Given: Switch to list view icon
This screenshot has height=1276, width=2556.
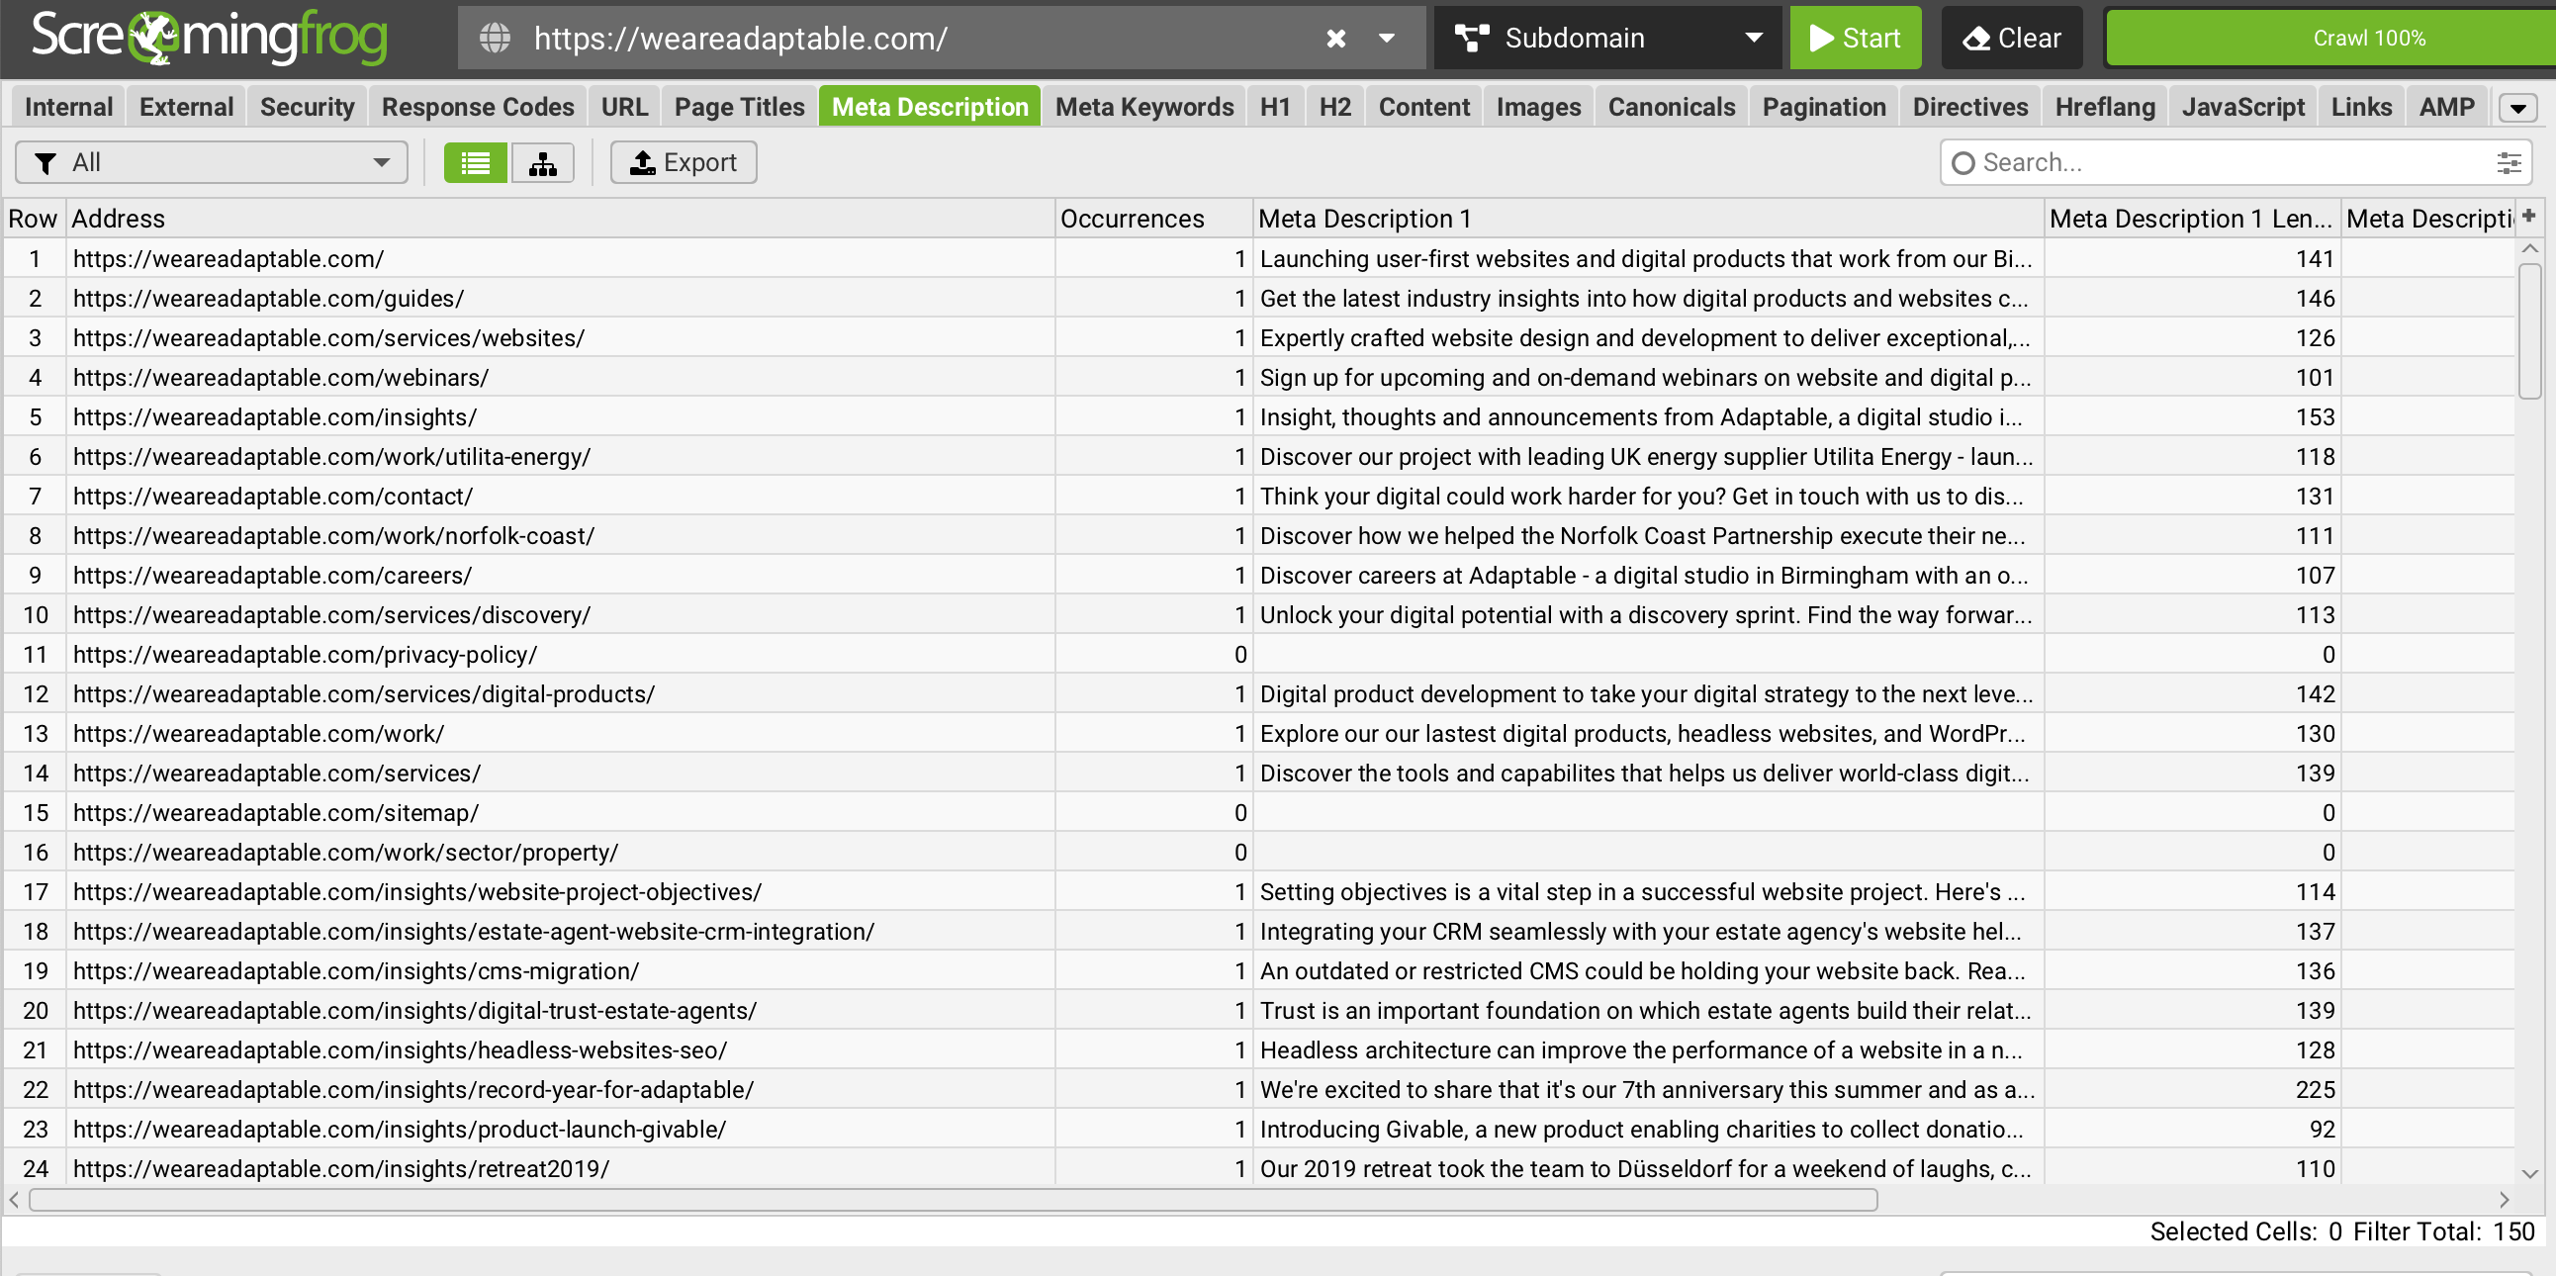Looking at the screenshot, I should [x=475, y=163].
